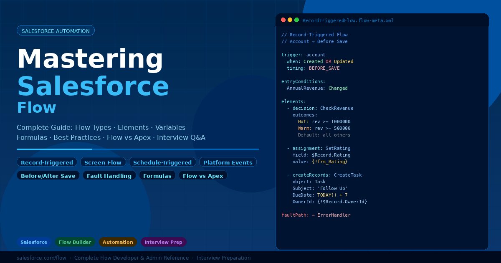Click the green maximize dot on code window
Screen dimensions: 501x263
coord(297,20)
